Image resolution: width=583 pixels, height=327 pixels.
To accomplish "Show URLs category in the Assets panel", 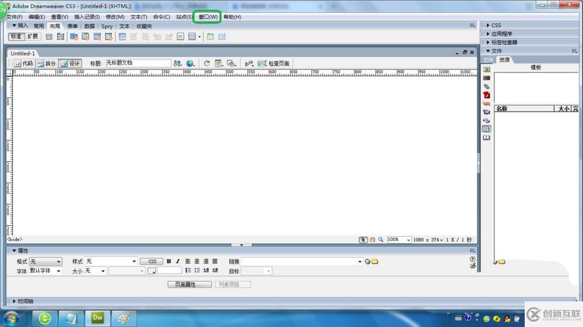I will pos(487,87).
